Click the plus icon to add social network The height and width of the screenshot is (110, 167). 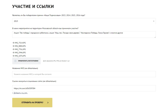[x=13, y=93]
